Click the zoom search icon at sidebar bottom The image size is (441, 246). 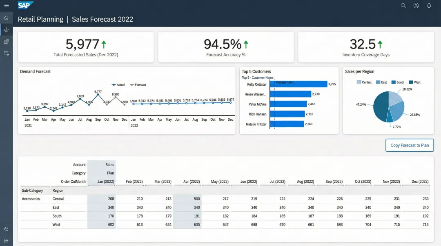point(6,229)
